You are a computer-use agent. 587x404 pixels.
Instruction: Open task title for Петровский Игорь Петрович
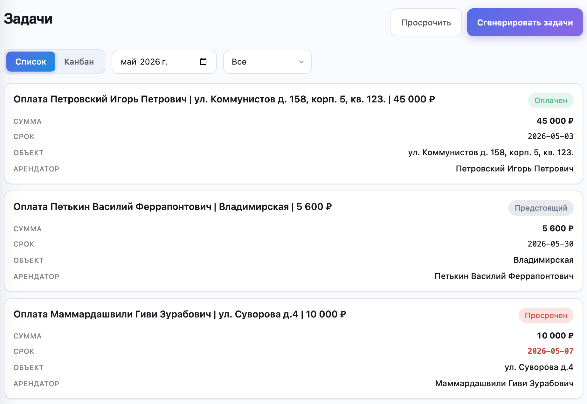[x=224, y=99]
